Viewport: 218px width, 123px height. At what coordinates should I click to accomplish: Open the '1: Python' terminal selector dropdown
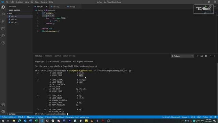point(182,56)
